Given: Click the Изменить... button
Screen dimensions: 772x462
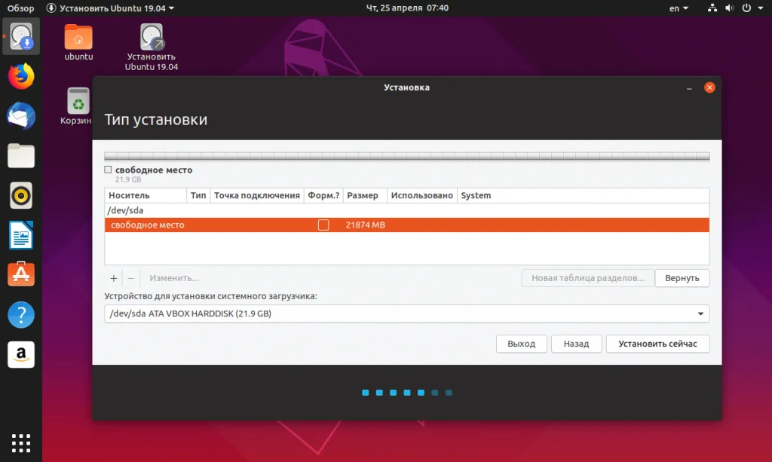Looking at the screenshot, I should coord(174,278).
